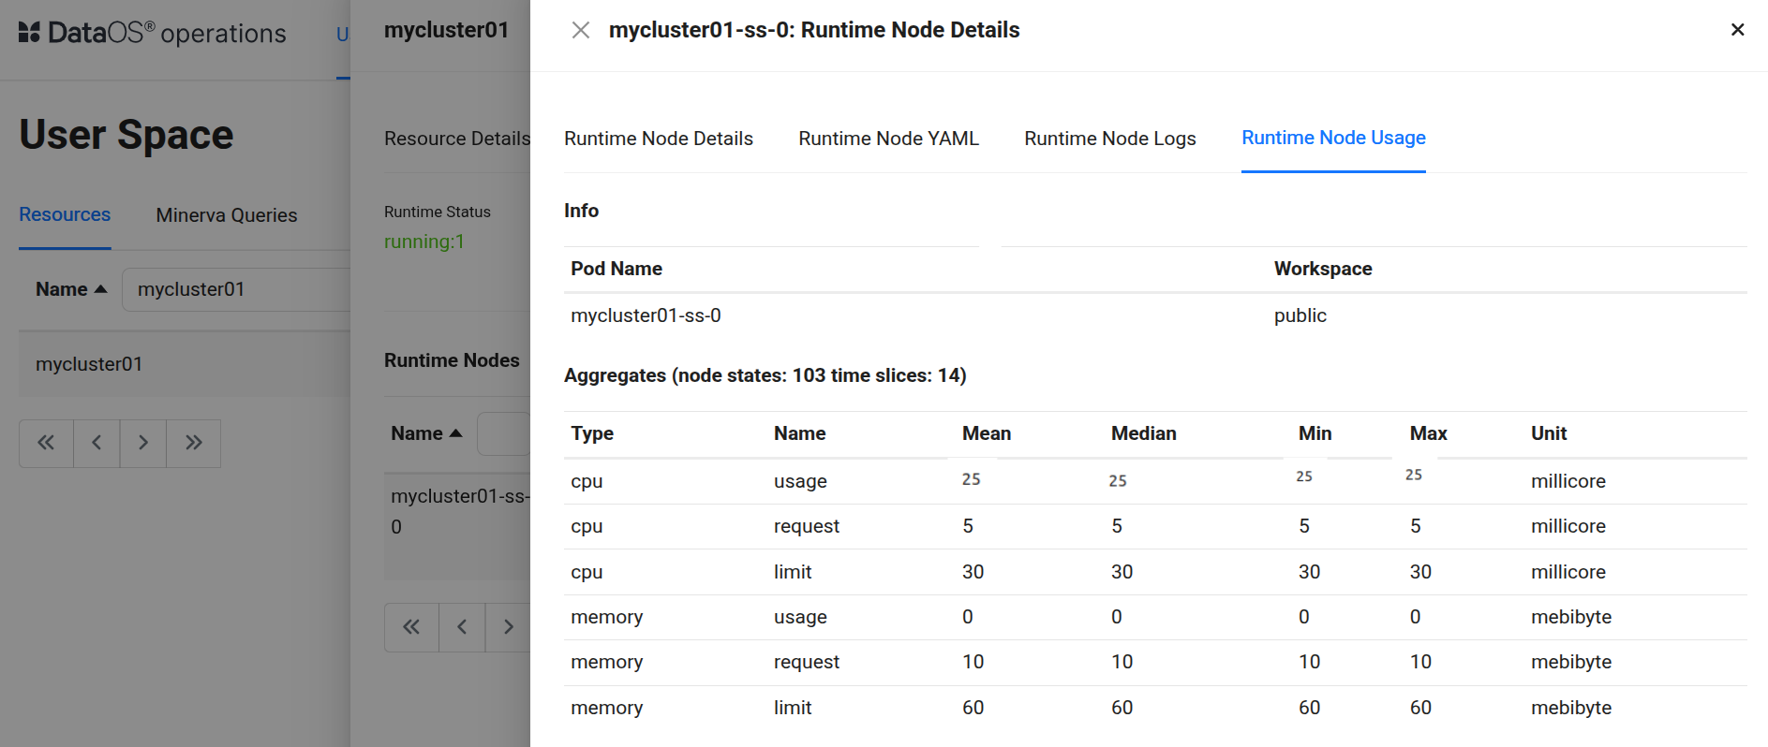Open the Runtime Node Logs tab
This screenshot has width=1768, height=747.
(x=1109, y=139)
